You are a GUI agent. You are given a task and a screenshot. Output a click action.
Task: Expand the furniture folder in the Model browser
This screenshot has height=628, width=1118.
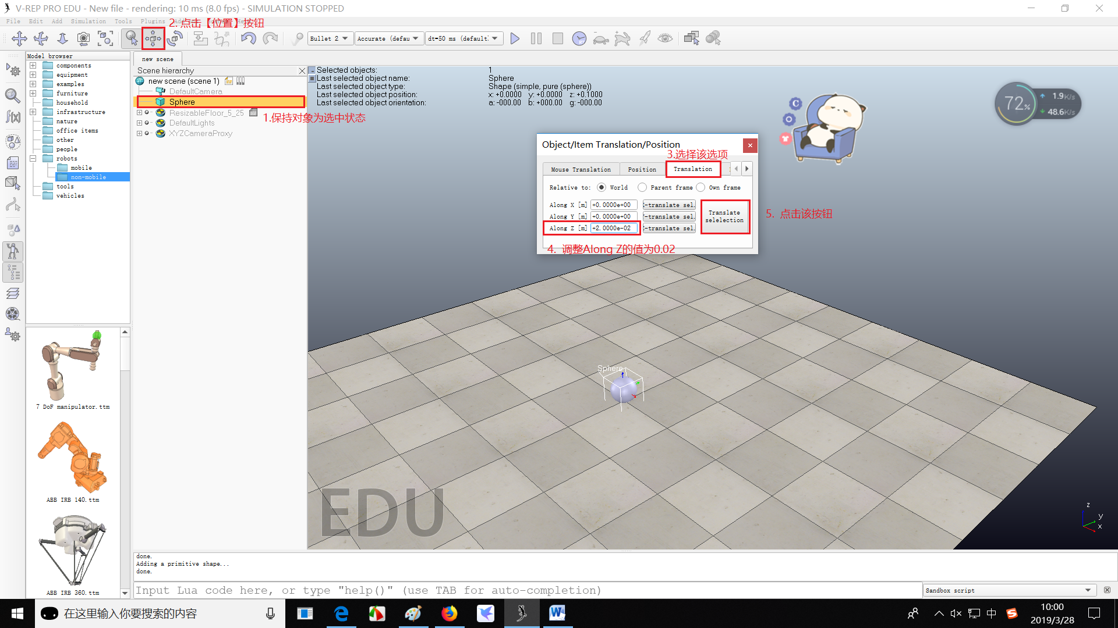33,93
